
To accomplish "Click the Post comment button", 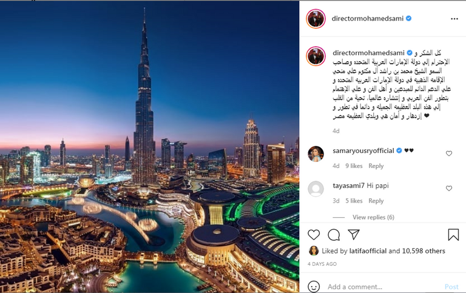I will pyautogui.click(x=451, y=287).
